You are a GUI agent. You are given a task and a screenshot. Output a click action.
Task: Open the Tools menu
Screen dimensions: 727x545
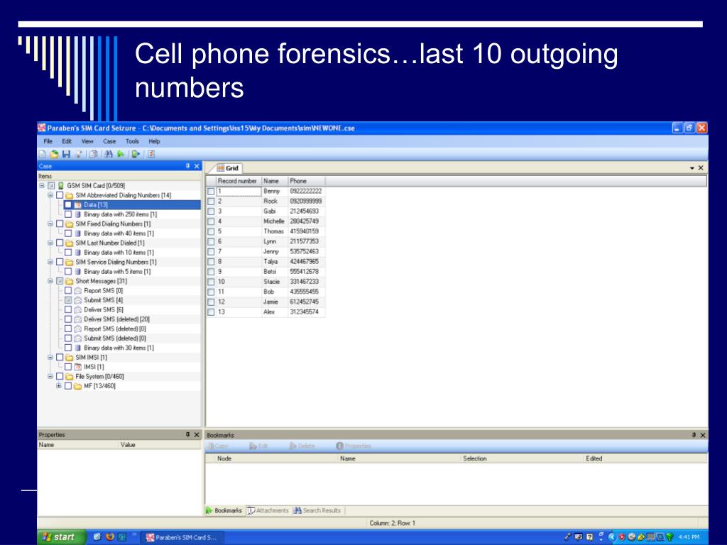tap(132, 141)
